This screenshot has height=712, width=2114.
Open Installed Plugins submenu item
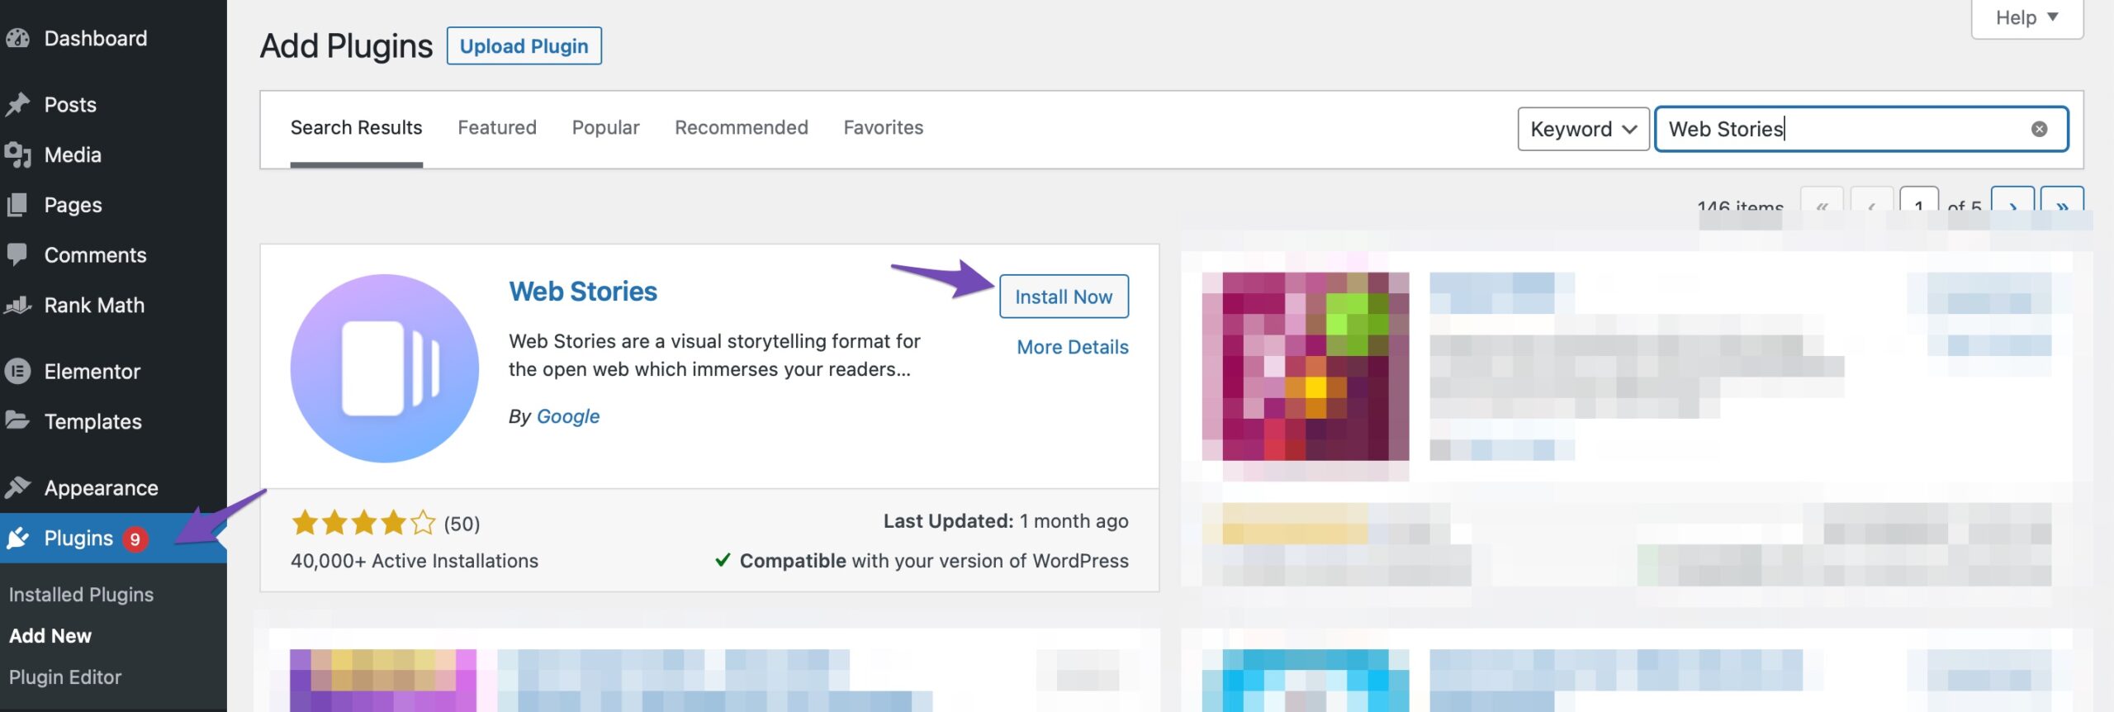tap(81, 595)
